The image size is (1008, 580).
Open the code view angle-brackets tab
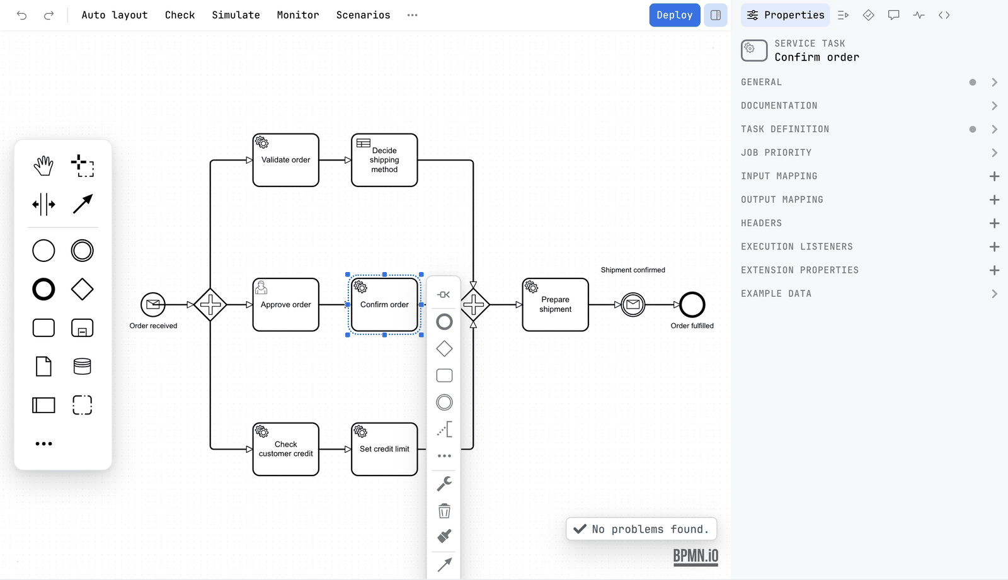[944, 15]
